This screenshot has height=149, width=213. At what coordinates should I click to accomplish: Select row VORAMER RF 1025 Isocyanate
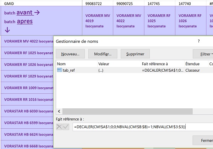pyautogui.click(x=27, y=53)
